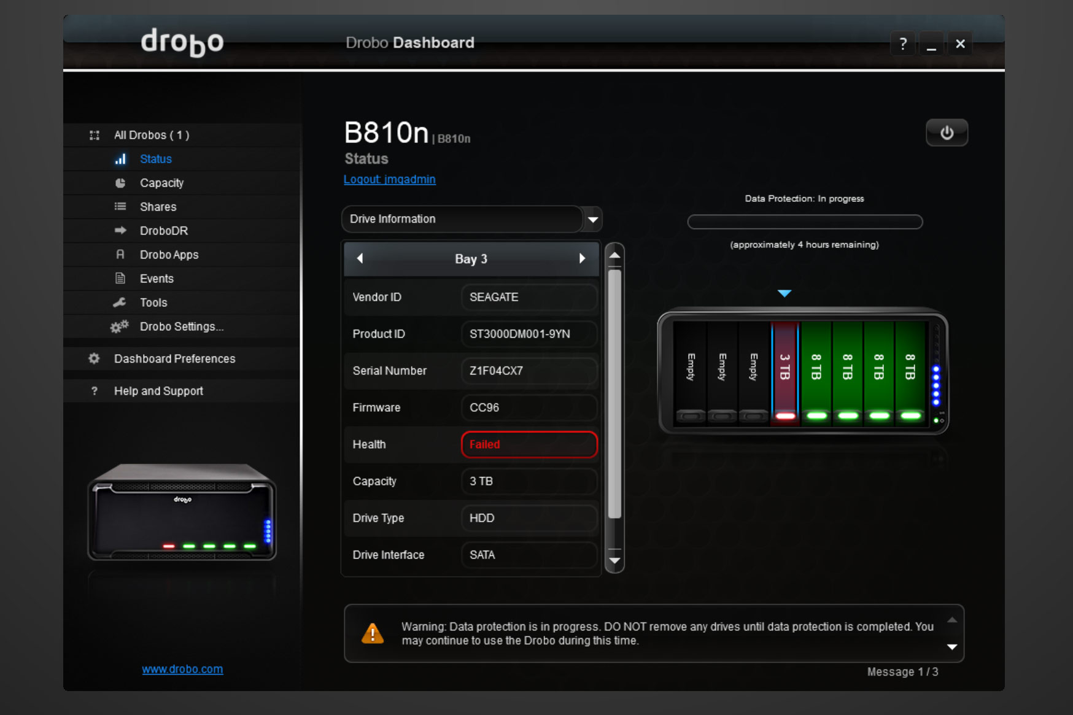The image size is (1073, 715).
Task: Click the drive info scrollbar thumb
Action: coord(614,393)
